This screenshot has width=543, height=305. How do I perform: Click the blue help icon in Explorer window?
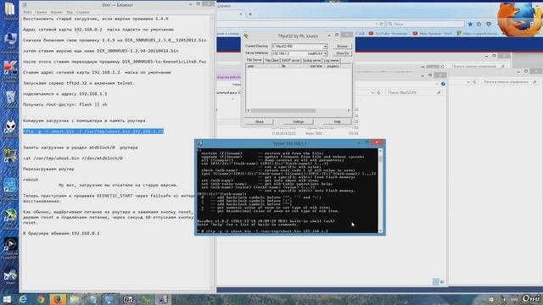[443, 84]
